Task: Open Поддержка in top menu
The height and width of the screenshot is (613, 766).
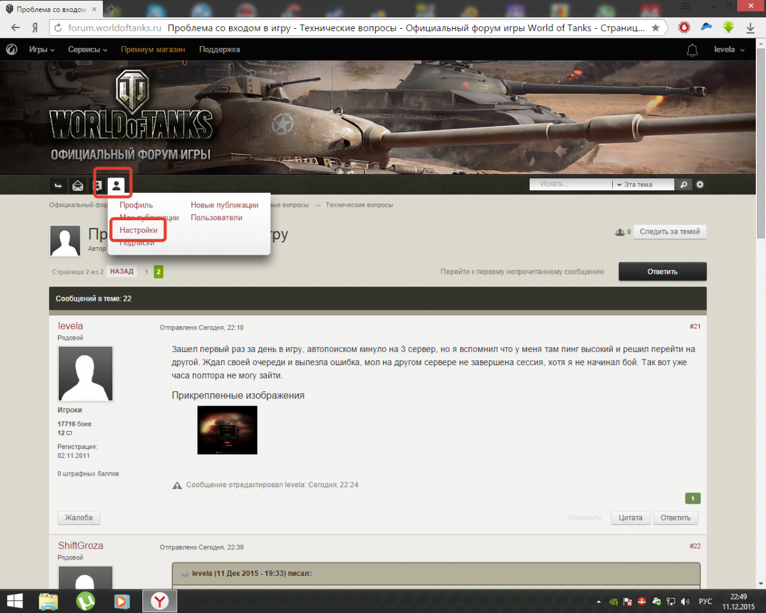Action: pos(220,50)
